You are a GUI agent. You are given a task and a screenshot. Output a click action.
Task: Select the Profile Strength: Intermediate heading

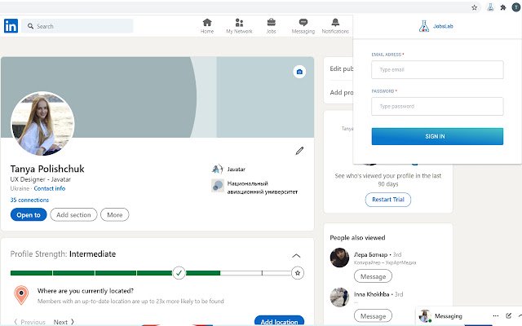[63, 254]
